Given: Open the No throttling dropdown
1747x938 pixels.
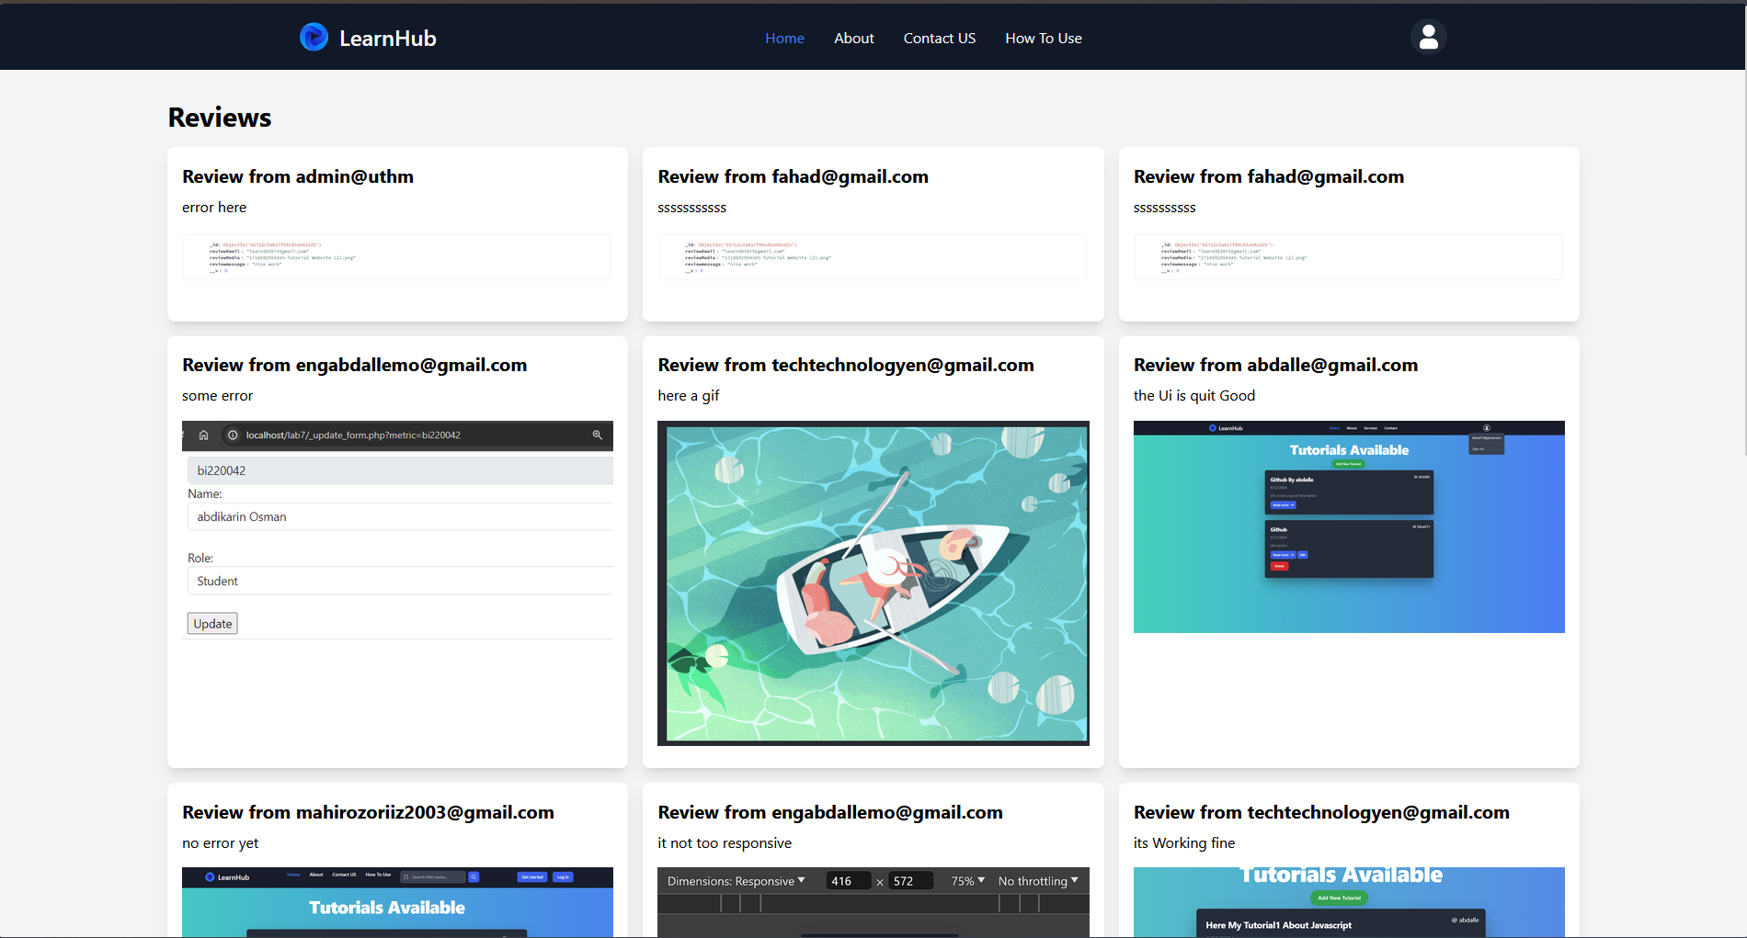Looking at the screenshot, I should (x=1038, y=880).
